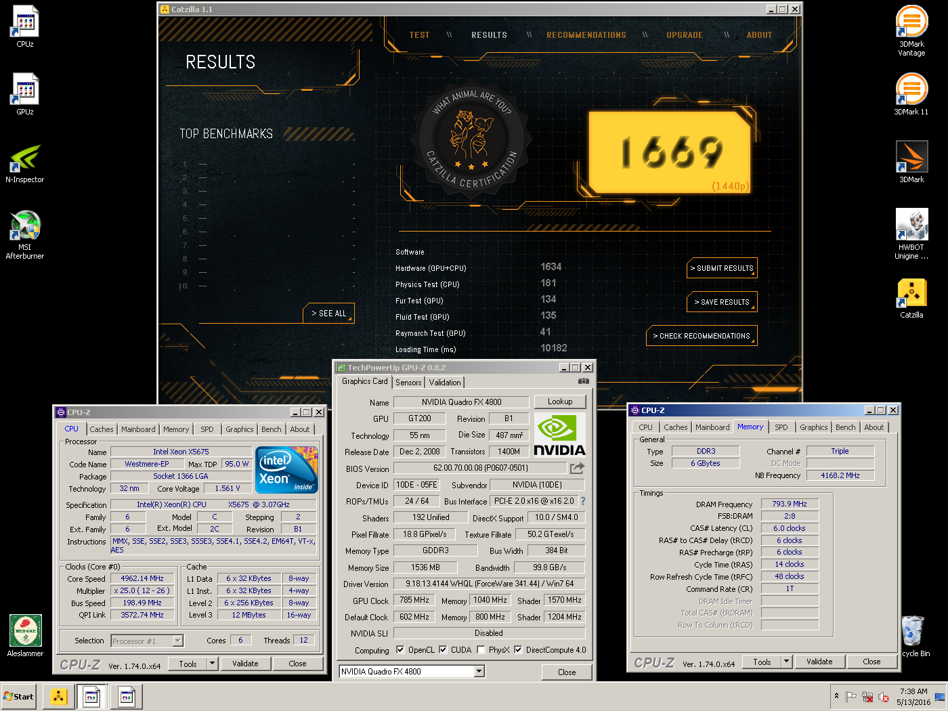This screenshot has width=948, height=711.
Task: Click CHECK RECOMMENDATIONS button
Action: pyautogui.click(x=702, y=336)
